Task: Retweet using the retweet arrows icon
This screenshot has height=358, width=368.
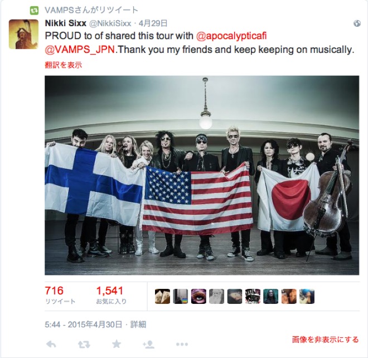Action: (x=84, y=345)
